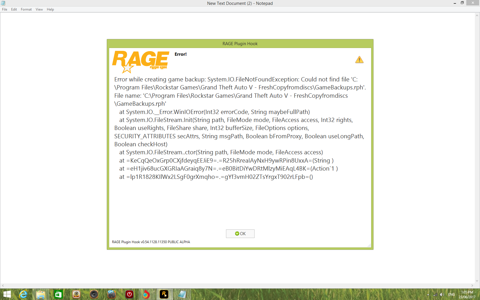The width and height of the screenshot is (480, 300).
Task: Open the network signal tray icon
Action: (435, 295)
